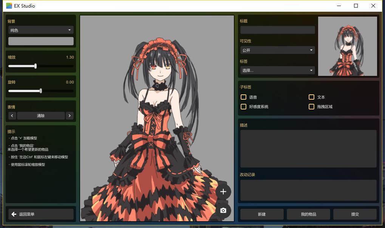Click the 缩放 slider handle
The image size is (385, 228).
36,66
